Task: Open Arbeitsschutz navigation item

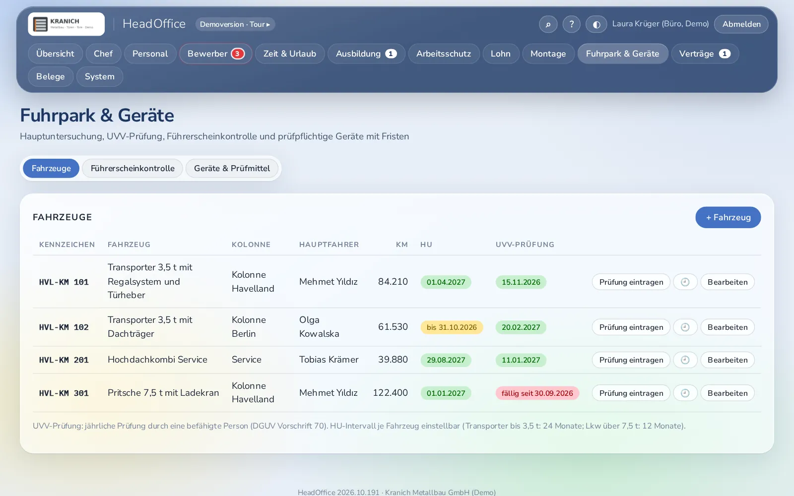Action: click(444, 54)
